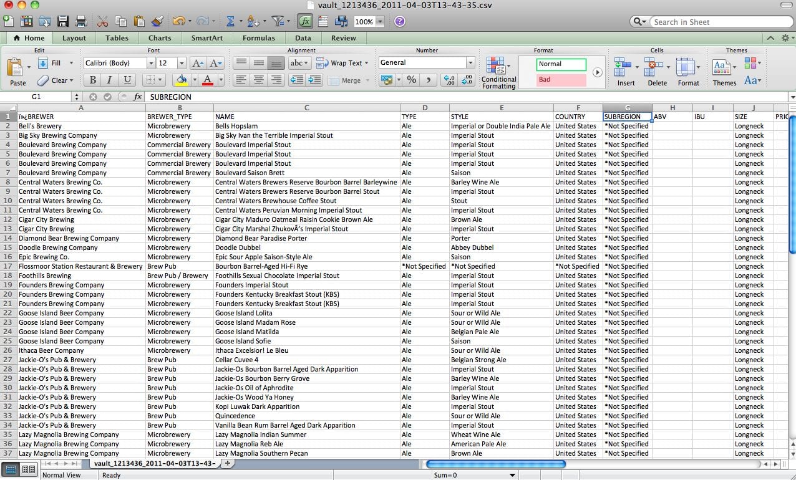Switch to Normal View in status bar

11,469
